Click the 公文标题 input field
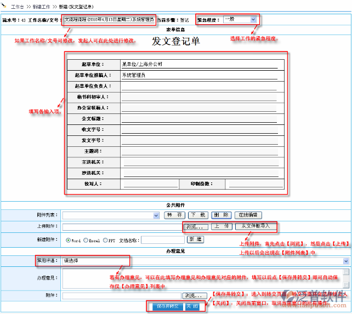 click(199, 118)
